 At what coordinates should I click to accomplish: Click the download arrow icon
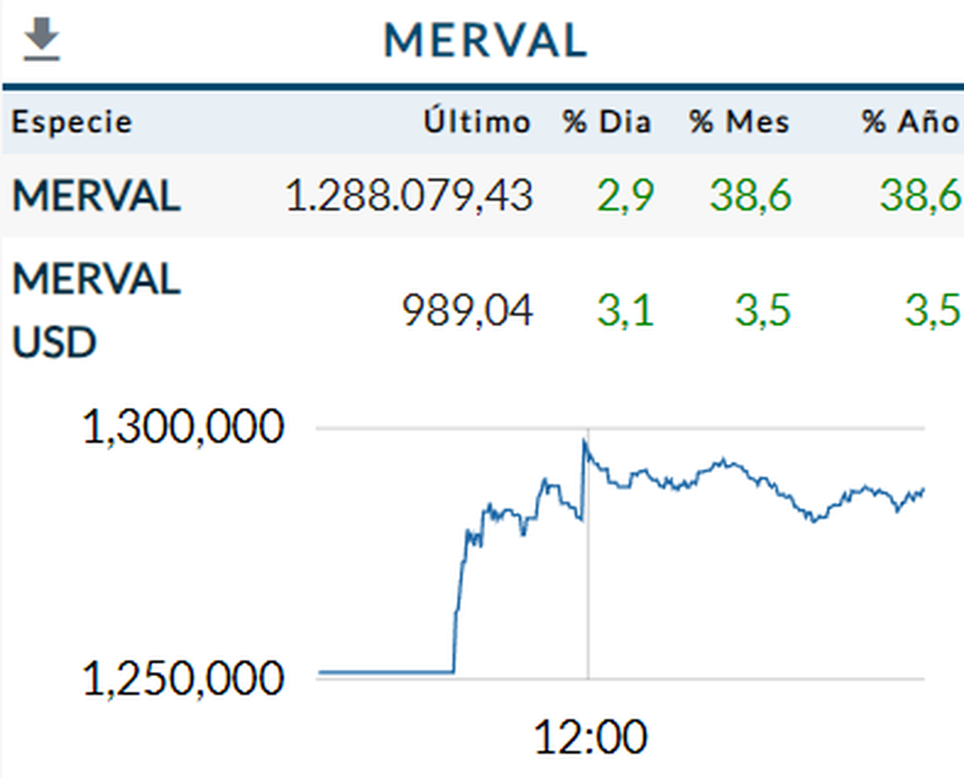[41, 40]
